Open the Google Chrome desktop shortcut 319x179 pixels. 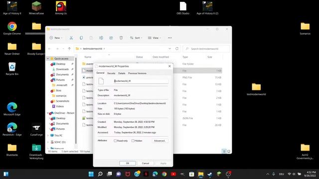pyautogui.click(x=12, y=28)
